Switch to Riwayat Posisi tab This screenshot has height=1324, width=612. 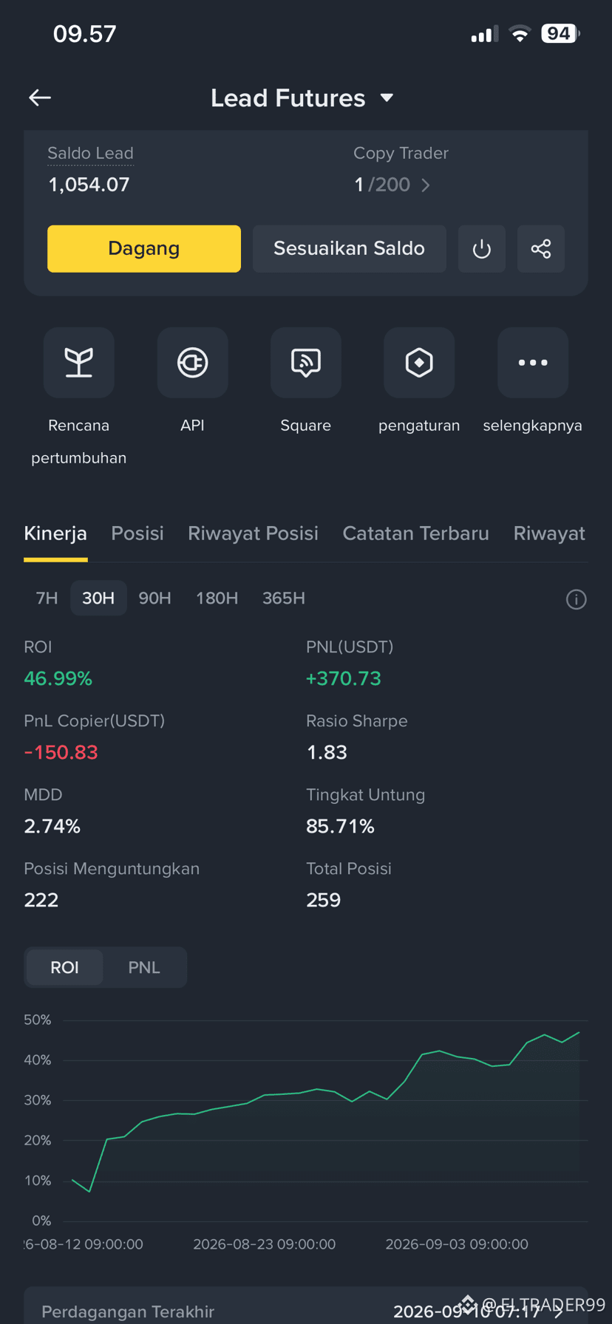253,533
